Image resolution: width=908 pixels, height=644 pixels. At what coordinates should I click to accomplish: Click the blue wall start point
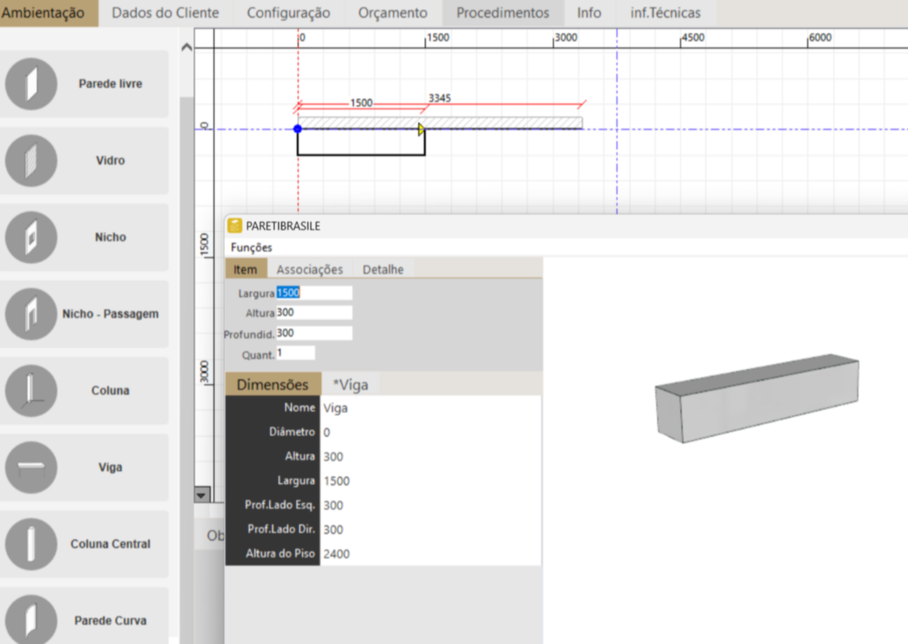point(298,129)
